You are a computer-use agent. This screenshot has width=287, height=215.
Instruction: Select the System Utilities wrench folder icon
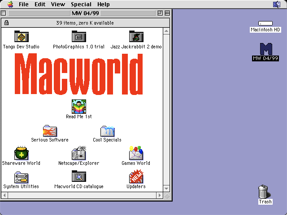click(x=22, y=177)
